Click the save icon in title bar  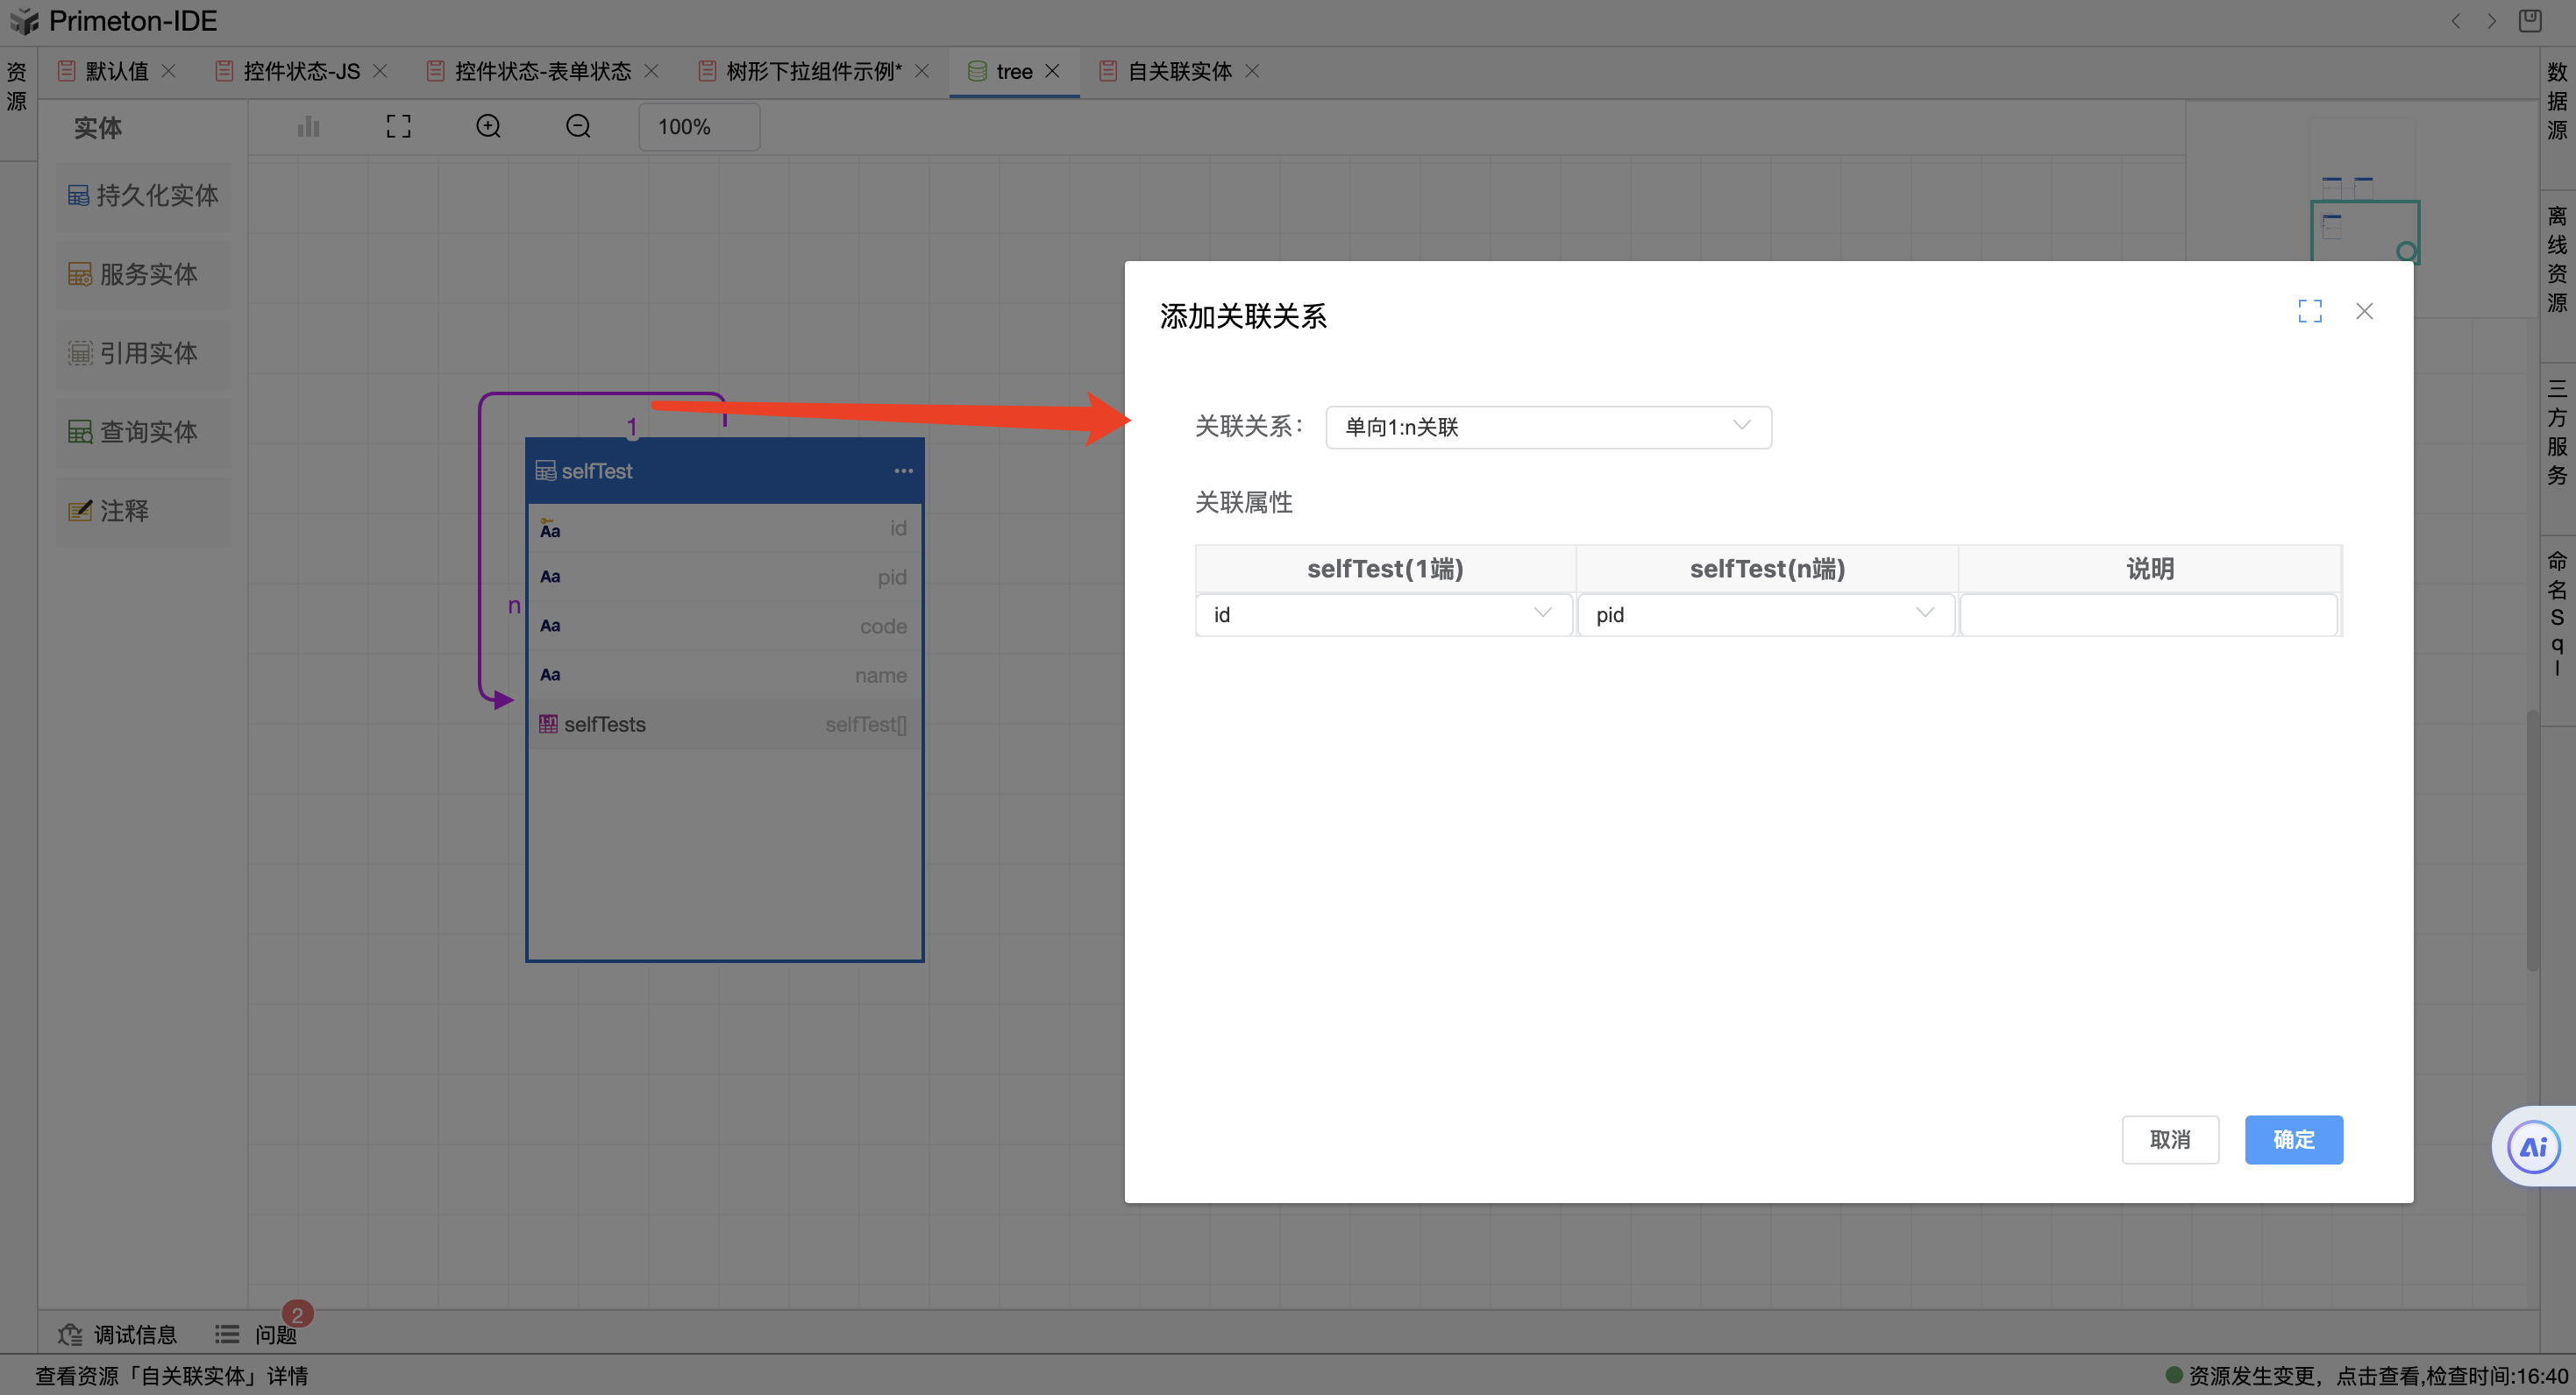(x=2529, y=21)
